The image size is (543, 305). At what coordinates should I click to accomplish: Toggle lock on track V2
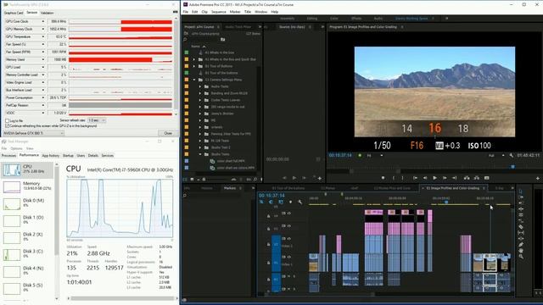268,245
